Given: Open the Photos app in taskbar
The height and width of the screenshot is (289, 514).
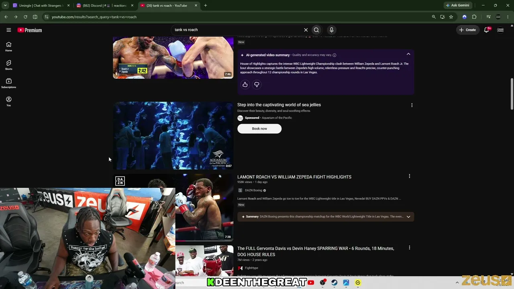Looking at the screenshot, I should click(346, 283).
